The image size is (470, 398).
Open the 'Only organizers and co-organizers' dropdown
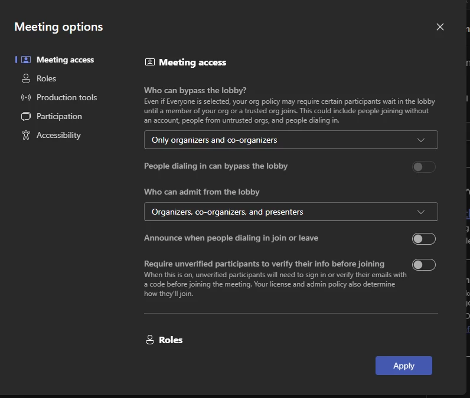(291, 140)
